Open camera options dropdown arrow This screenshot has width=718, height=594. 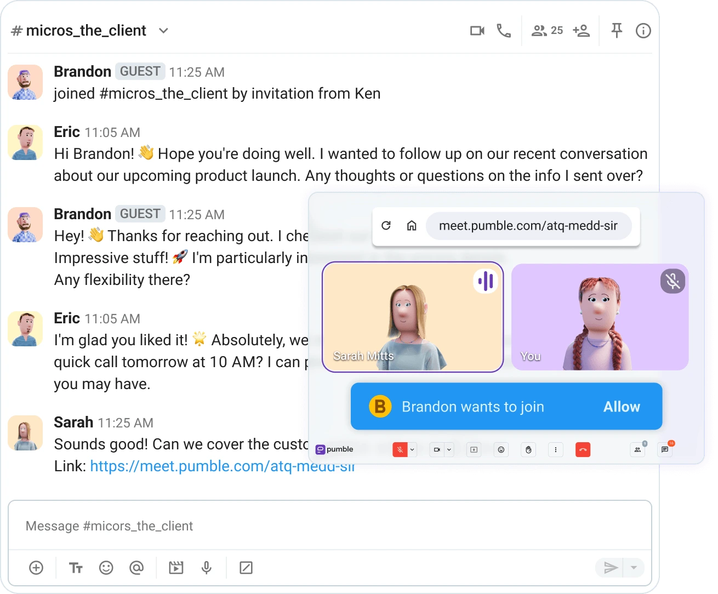[x=449, y=450]
